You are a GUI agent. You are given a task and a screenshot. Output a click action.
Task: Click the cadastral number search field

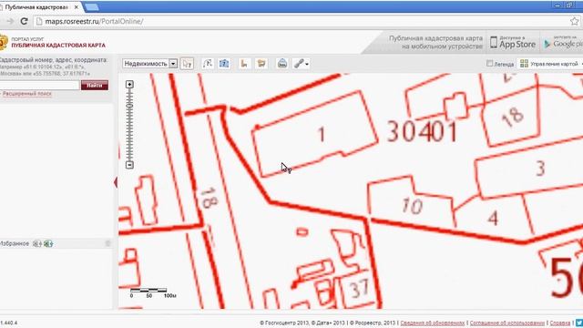coord(39,85)
